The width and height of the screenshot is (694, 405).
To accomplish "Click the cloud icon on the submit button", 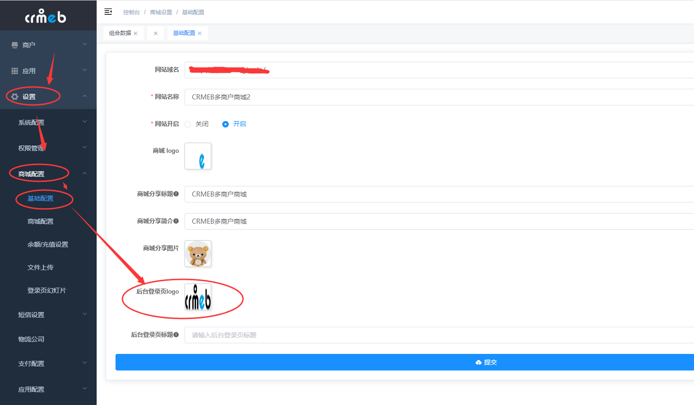I will (479, 362).
